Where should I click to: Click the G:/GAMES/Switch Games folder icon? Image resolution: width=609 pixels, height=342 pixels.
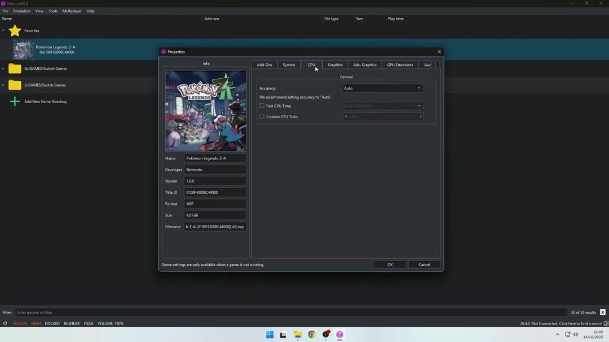click(15, 69)
